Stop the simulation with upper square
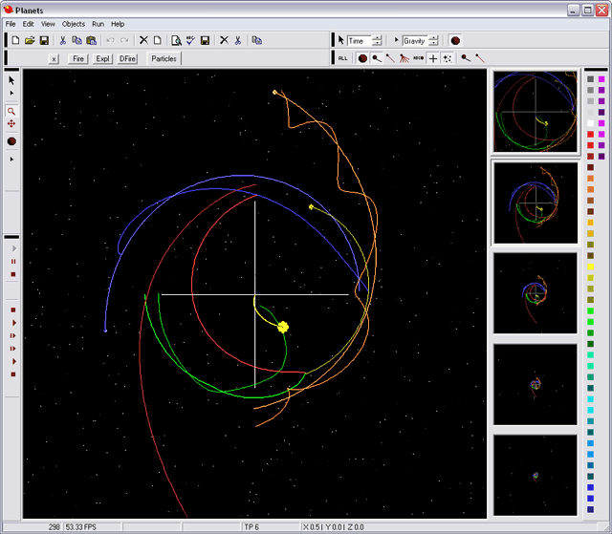 (x=13, y=274)
